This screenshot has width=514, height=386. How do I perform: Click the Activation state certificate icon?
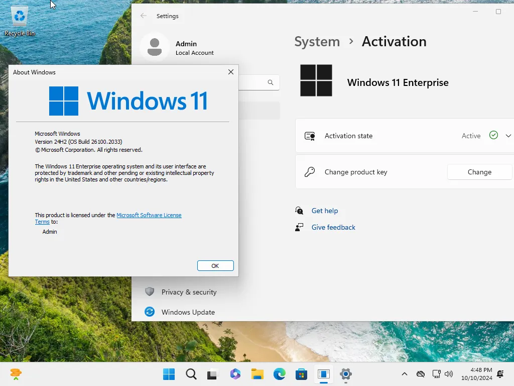coord(310,136)
